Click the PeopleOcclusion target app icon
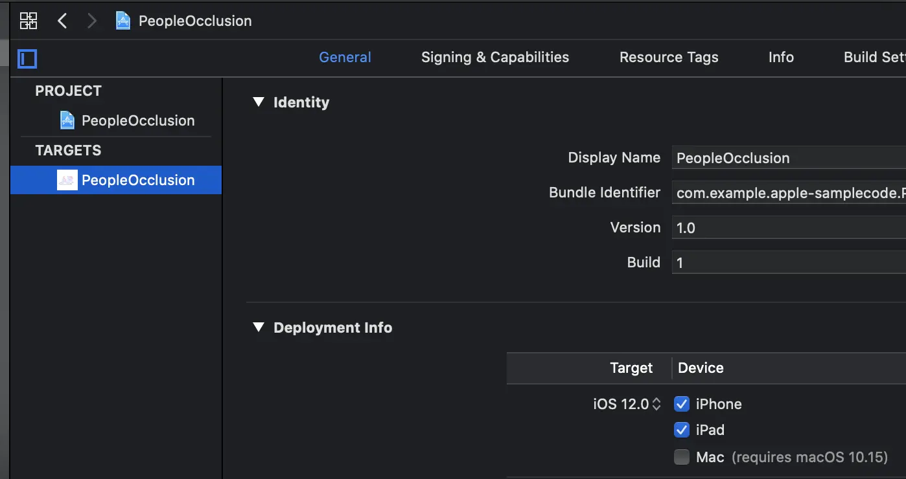The image size is (906, 479). 67,180
